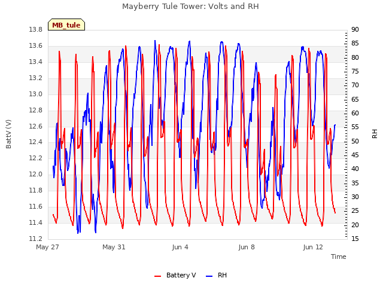Click the May 31 date tick label
Screen dimensions: 383x287
(114, 247)
